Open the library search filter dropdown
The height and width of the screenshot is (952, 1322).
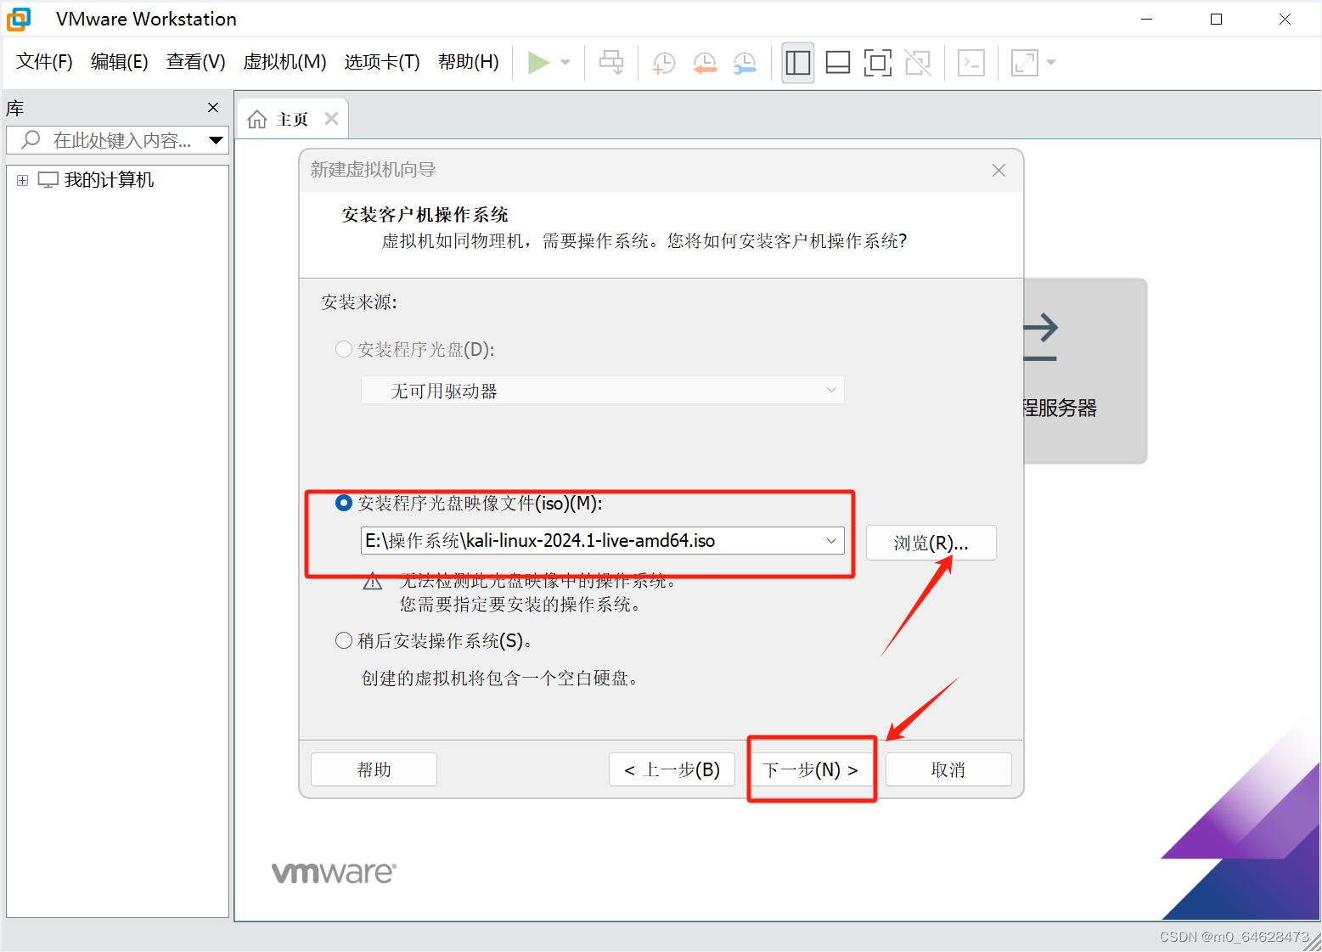[x=217, y=140]
